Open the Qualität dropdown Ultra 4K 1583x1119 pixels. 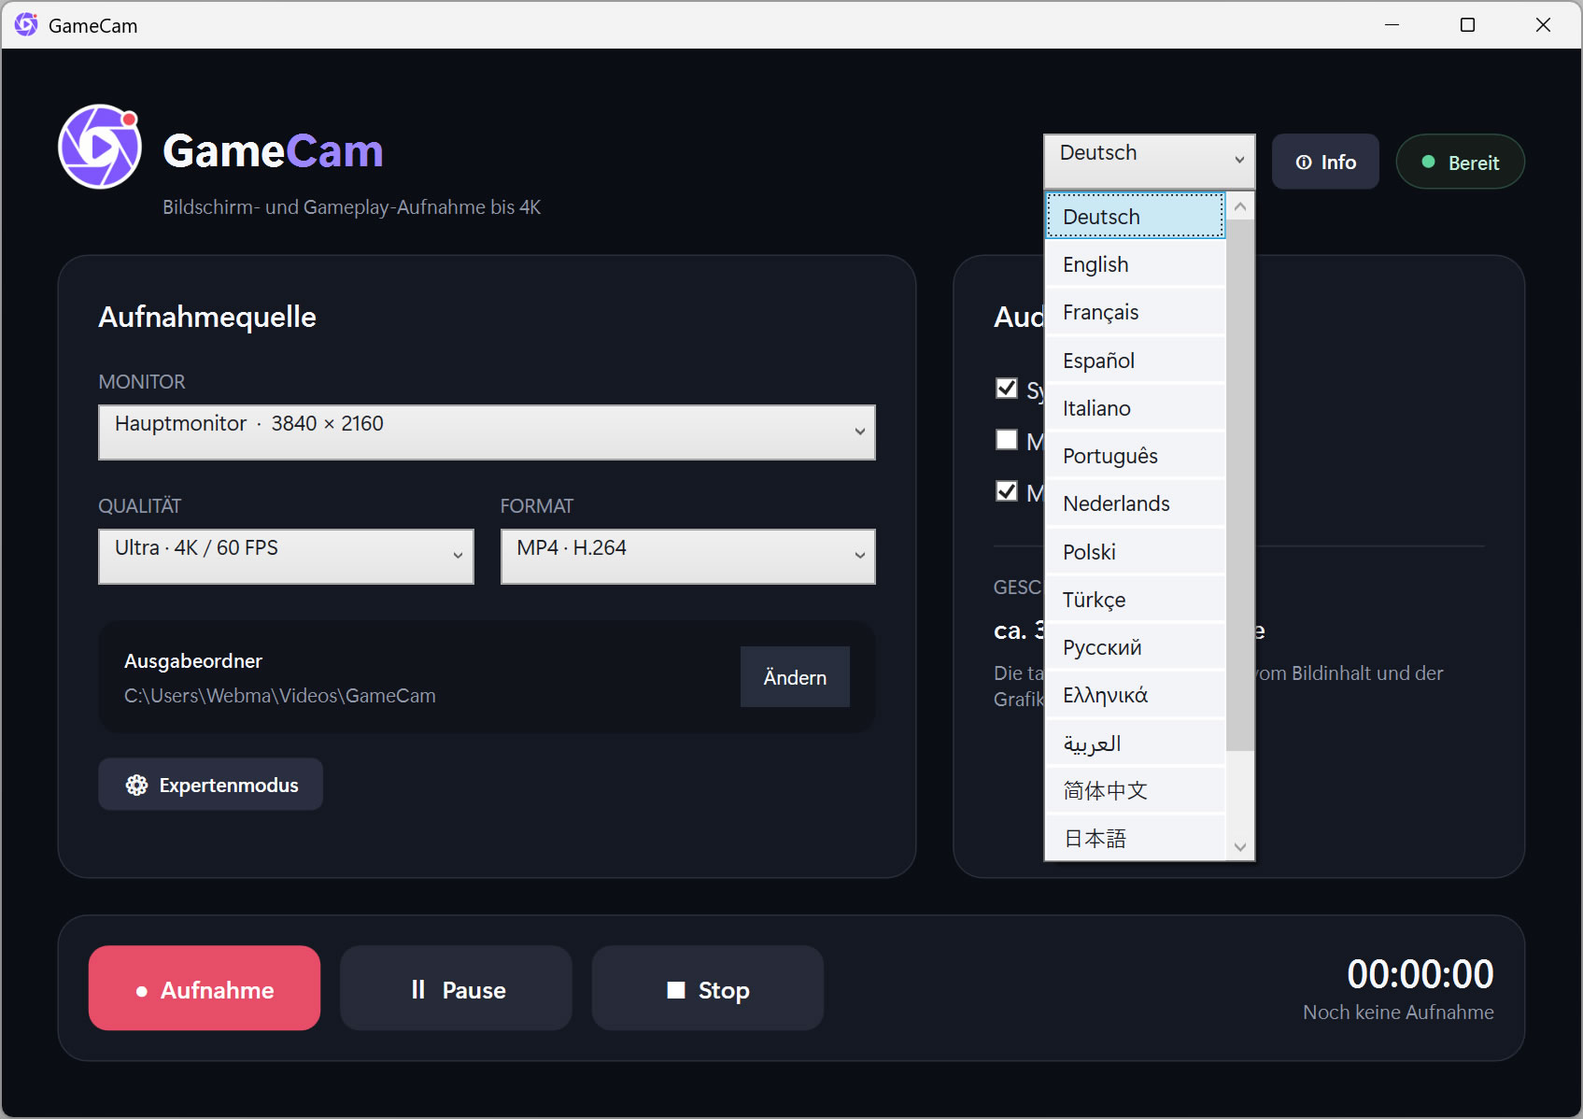pyautogui.click(x=286, y=556)
